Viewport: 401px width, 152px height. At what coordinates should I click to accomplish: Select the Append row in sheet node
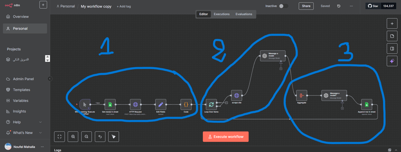(x=367, y=104)
